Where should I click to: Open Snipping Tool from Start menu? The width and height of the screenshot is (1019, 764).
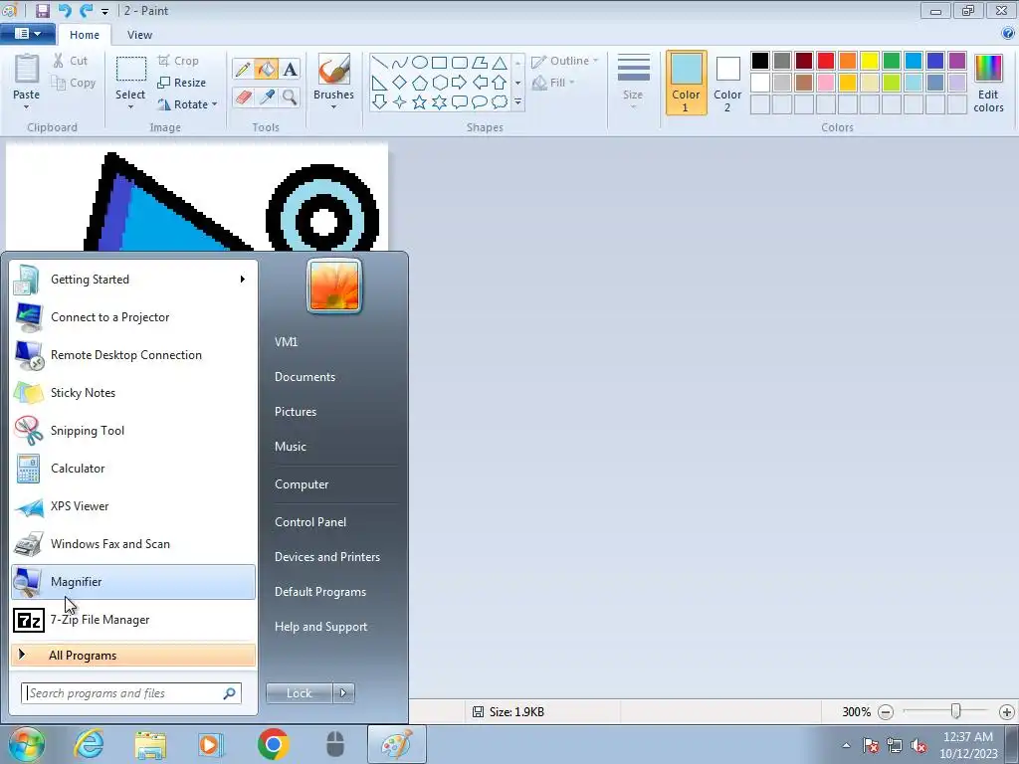click(x=133, y=431)
